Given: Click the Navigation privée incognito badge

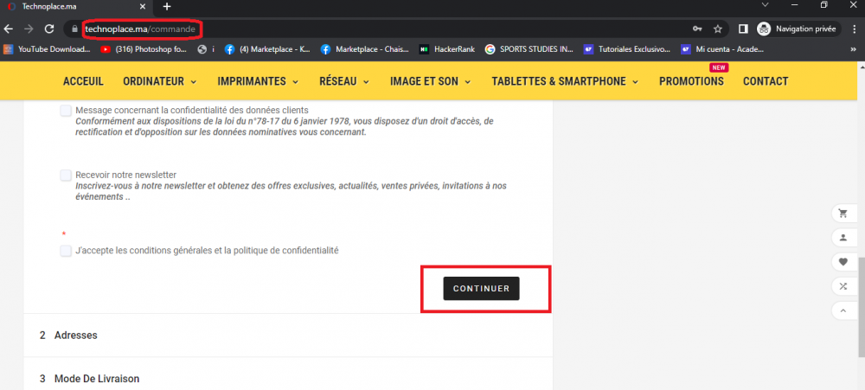Looking at the screenshot, I should tap(798, 29).
